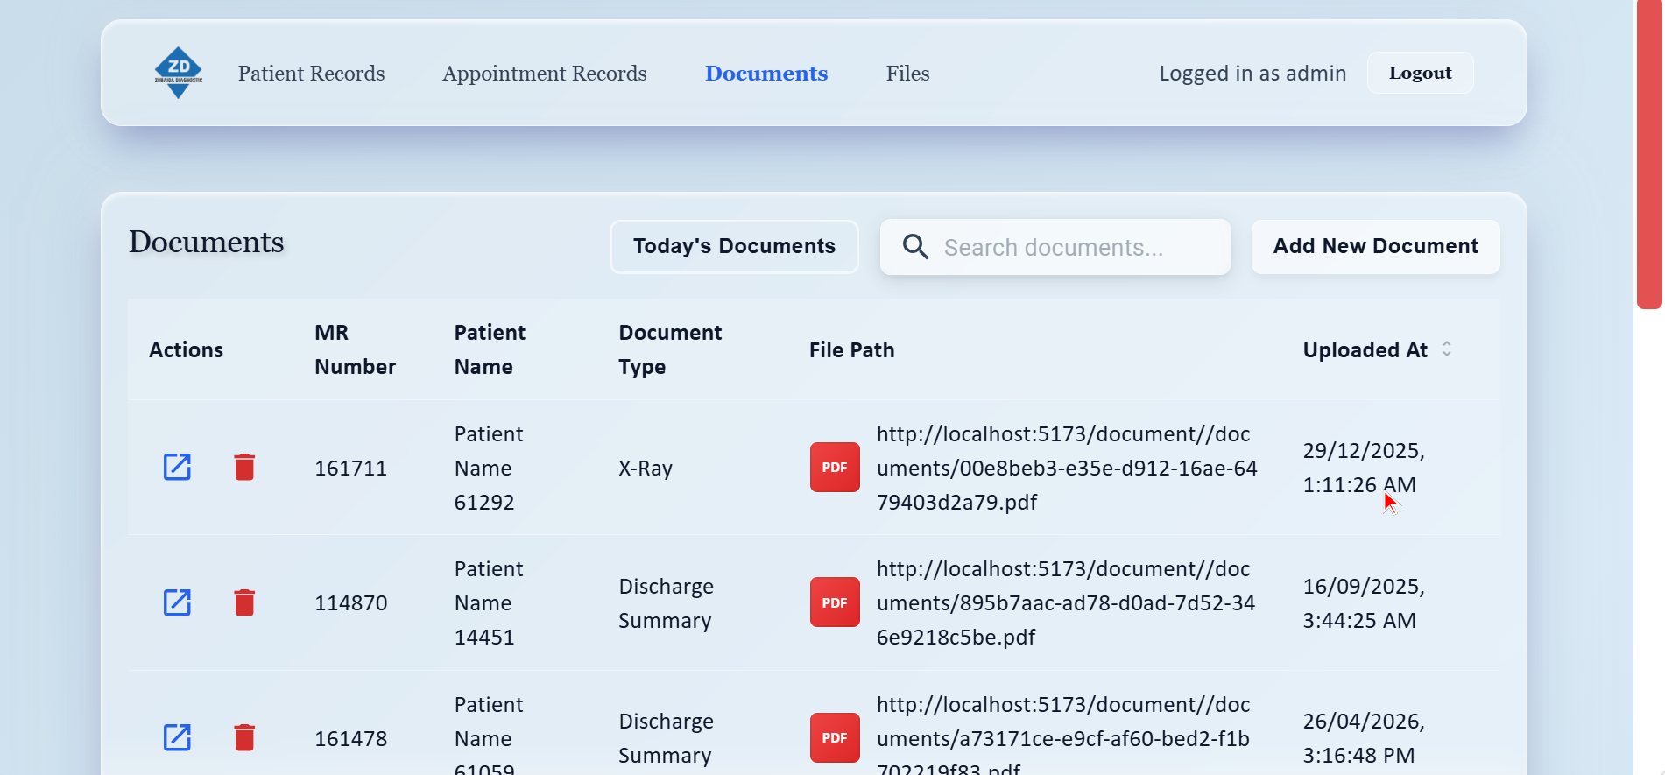Edit the document for MR 161478
This screenshot has height=775, width=1665.
(x=177, y=737)
